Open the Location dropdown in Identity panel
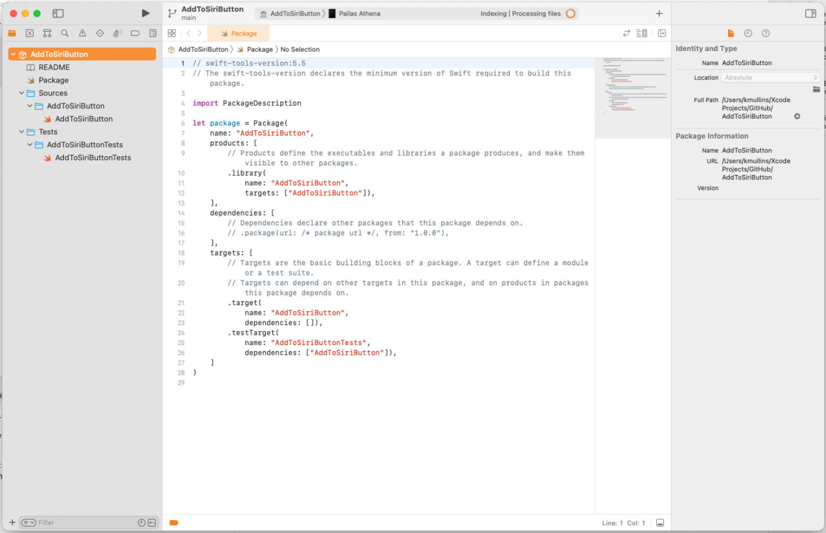This screenshot has width=826, height=533. (x=772, y=77)
